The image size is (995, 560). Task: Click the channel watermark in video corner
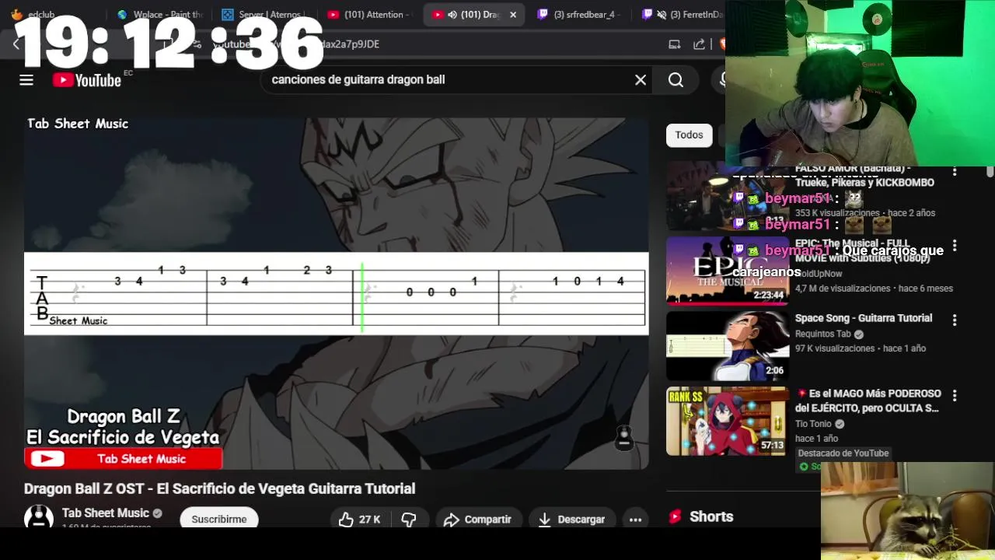click(x=624, y=438)
